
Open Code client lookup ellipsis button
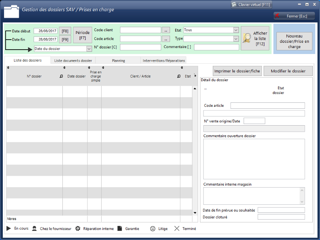166,30
